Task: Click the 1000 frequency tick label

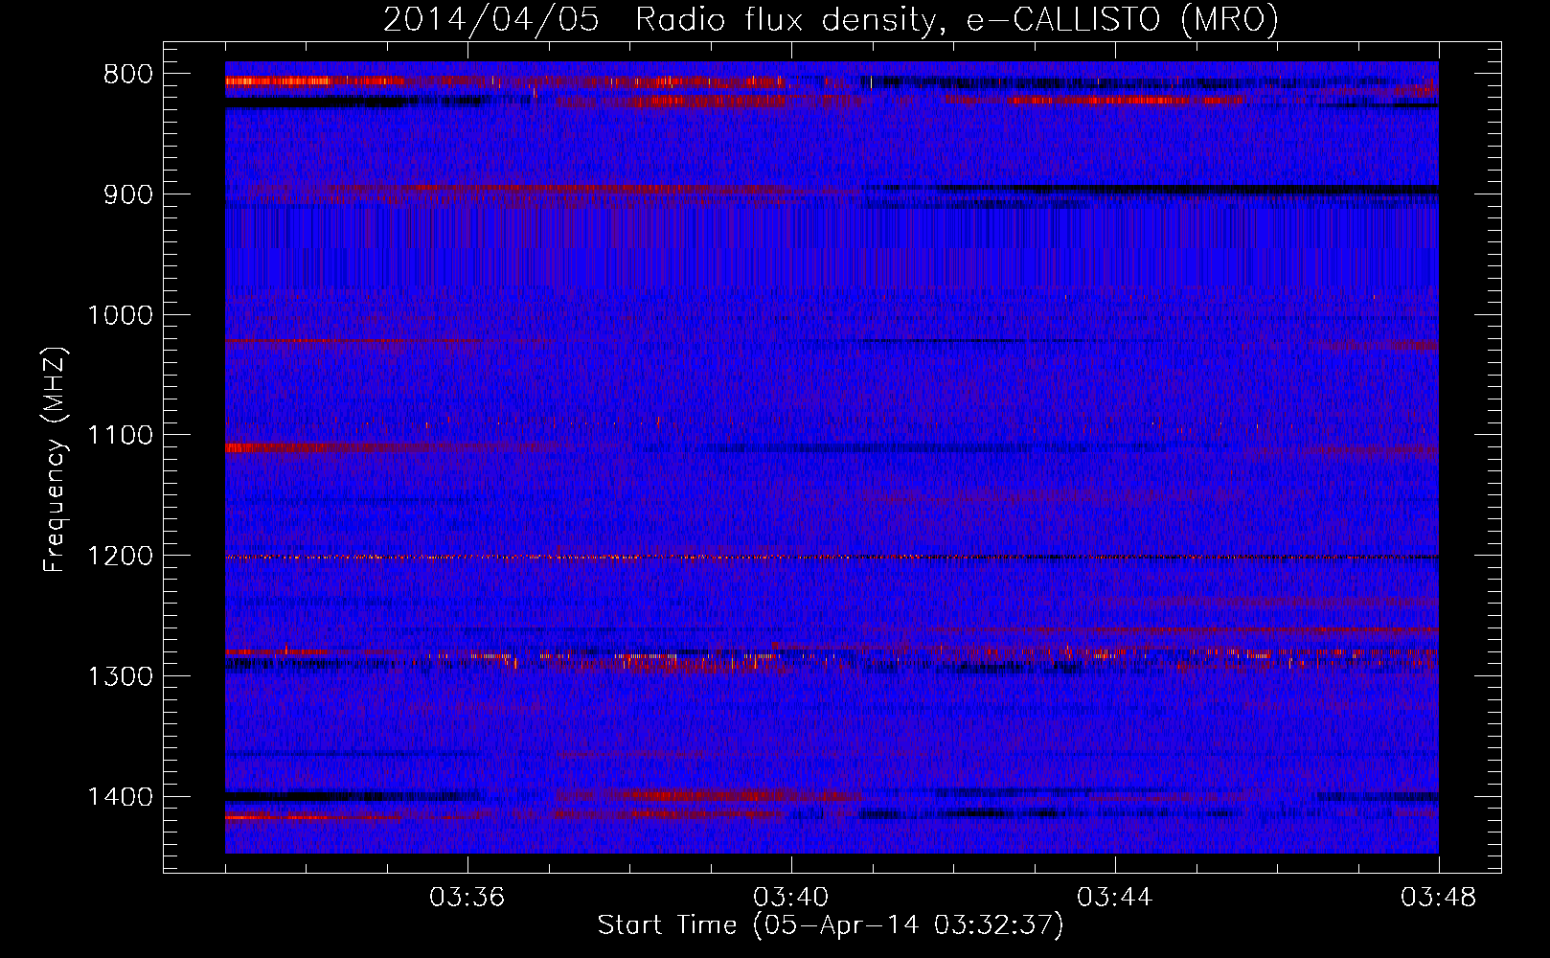Action: pyautogui.click(x=120, y=315)
